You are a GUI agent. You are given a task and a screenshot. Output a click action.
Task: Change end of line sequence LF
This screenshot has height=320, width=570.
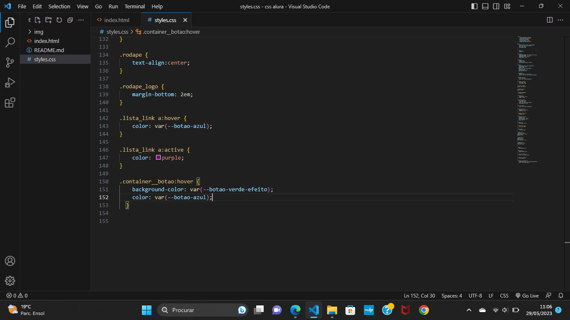491,295
